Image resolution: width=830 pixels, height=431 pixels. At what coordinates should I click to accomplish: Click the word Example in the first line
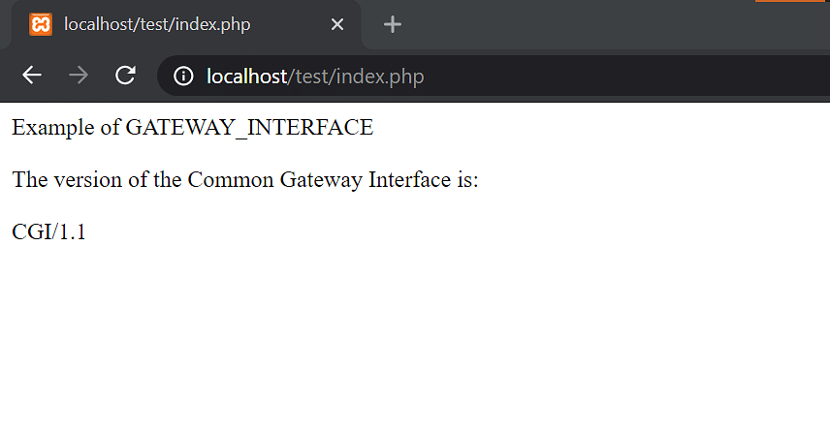coord(53,128)
